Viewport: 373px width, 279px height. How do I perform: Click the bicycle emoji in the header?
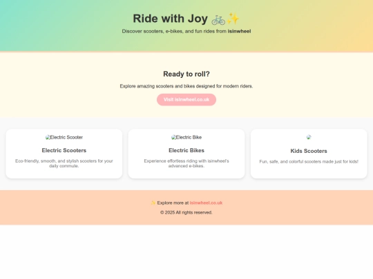[x=218, y=19]
